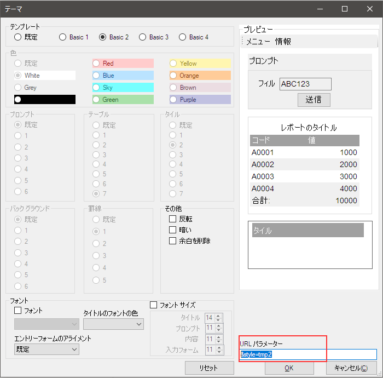Pick the Sky color swatch
Screen dimensions: 383x378
[x=123, y=87]
